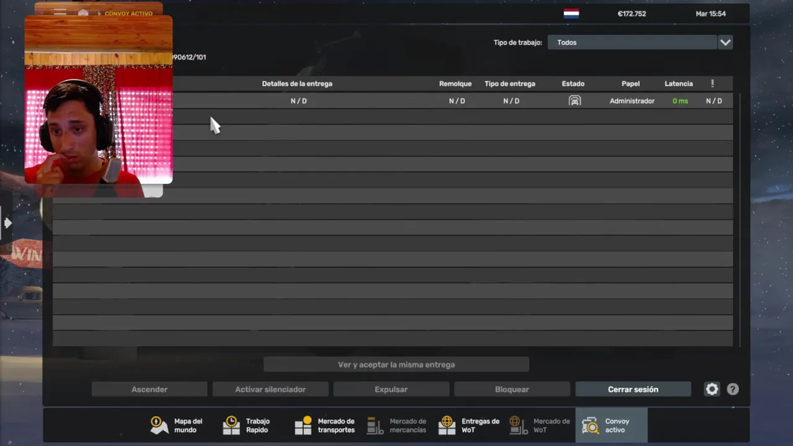Click the Mapa del mundo map icon

pos(159,425)
